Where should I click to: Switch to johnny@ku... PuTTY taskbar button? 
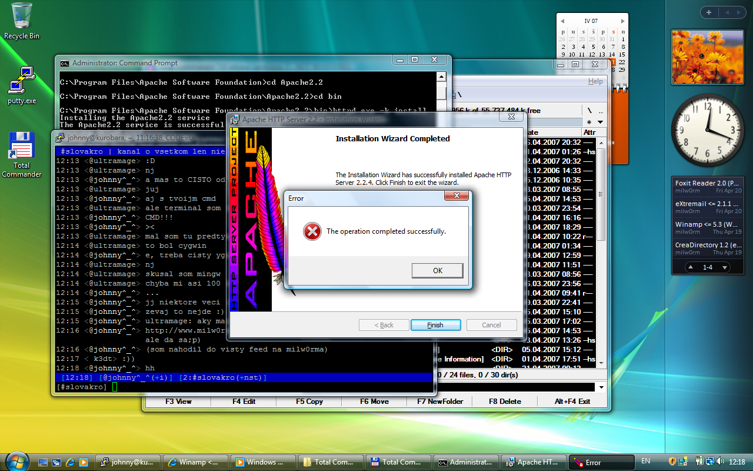[x=128, y=462]
